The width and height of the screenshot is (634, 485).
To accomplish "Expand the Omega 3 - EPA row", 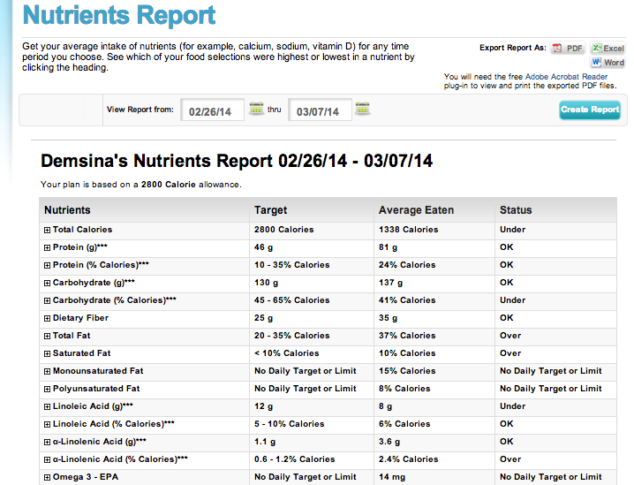I will coord(48,477).
